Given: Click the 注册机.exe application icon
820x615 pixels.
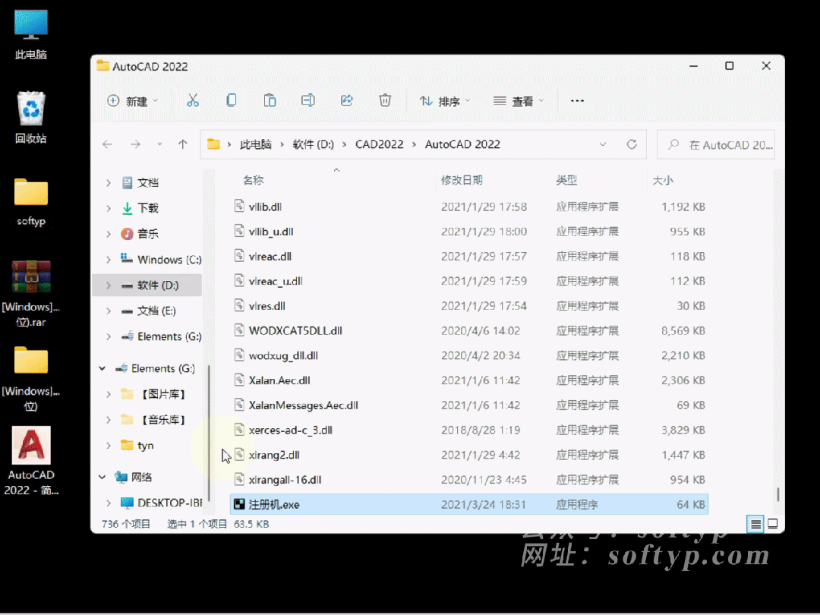Looking at the screenshot, I should [x=239, y=504].
